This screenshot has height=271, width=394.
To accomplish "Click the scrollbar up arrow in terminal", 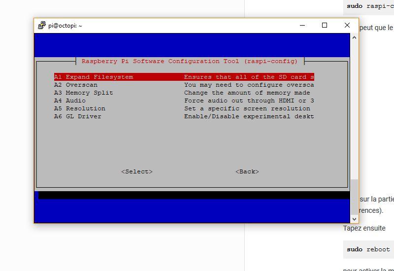I will pos(354,38).
